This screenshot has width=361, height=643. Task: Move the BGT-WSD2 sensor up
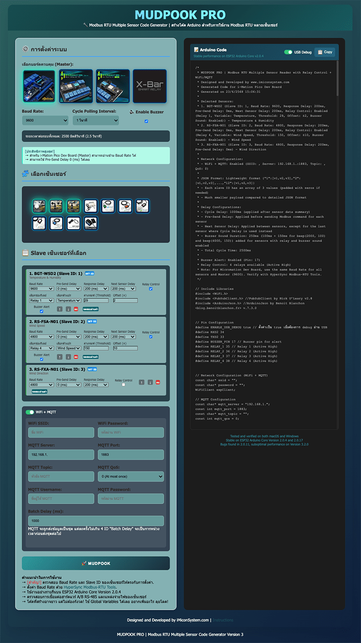point(60,309)
